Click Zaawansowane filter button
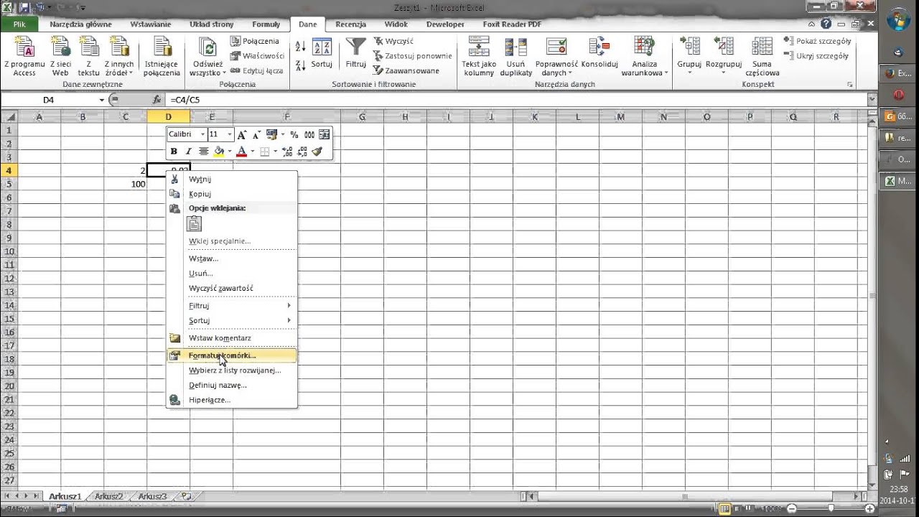The image size is (919, 517). (406, 70)
